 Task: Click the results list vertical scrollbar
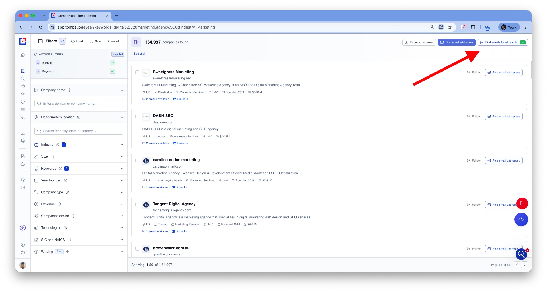531,70
